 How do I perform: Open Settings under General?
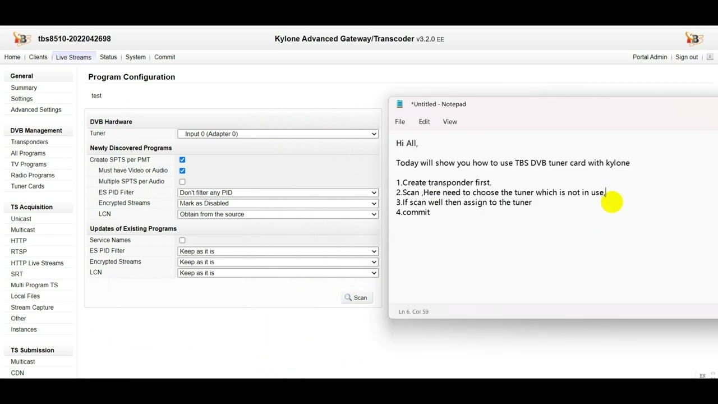(x=22, y=99)
